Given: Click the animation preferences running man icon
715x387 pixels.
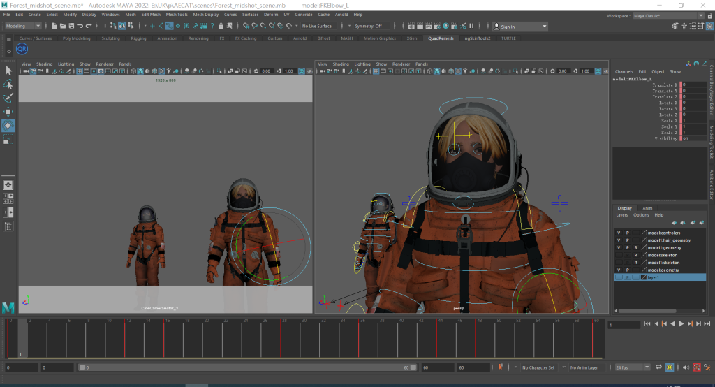Looking at the screenshot, I should [x=707, y=367].
